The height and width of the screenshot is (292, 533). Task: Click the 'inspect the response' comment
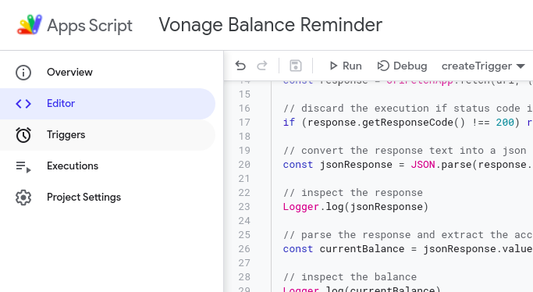tap(353, 192)
